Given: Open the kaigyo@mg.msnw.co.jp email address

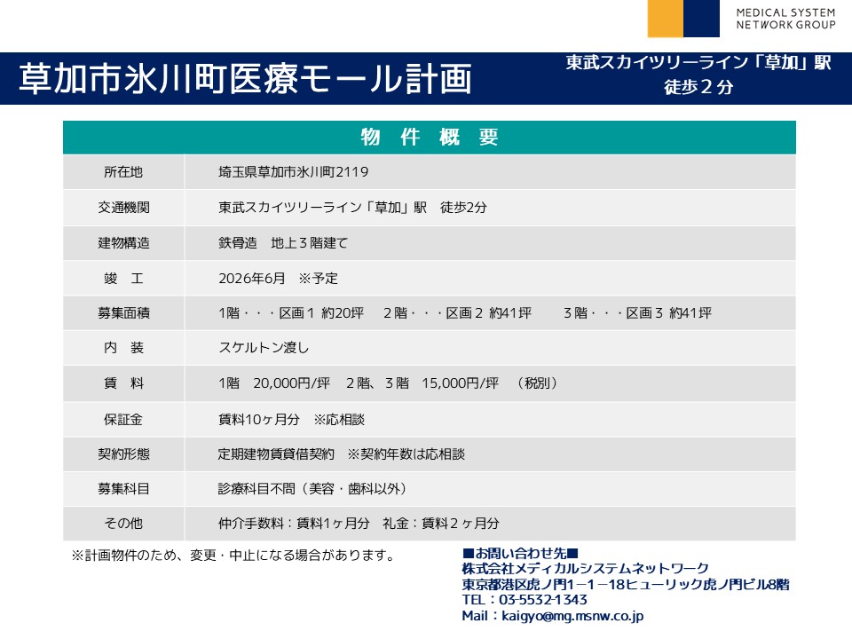Looking at the screenshot, I should pos(572,615).
